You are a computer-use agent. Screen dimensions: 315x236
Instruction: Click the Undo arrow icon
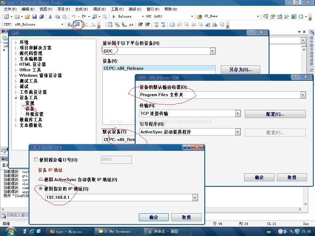tap(73, 17)
